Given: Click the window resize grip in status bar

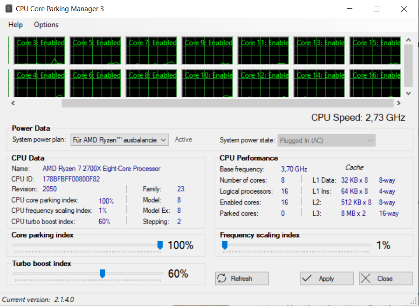Looking at the screenshot, I should [x=414, y=301].
